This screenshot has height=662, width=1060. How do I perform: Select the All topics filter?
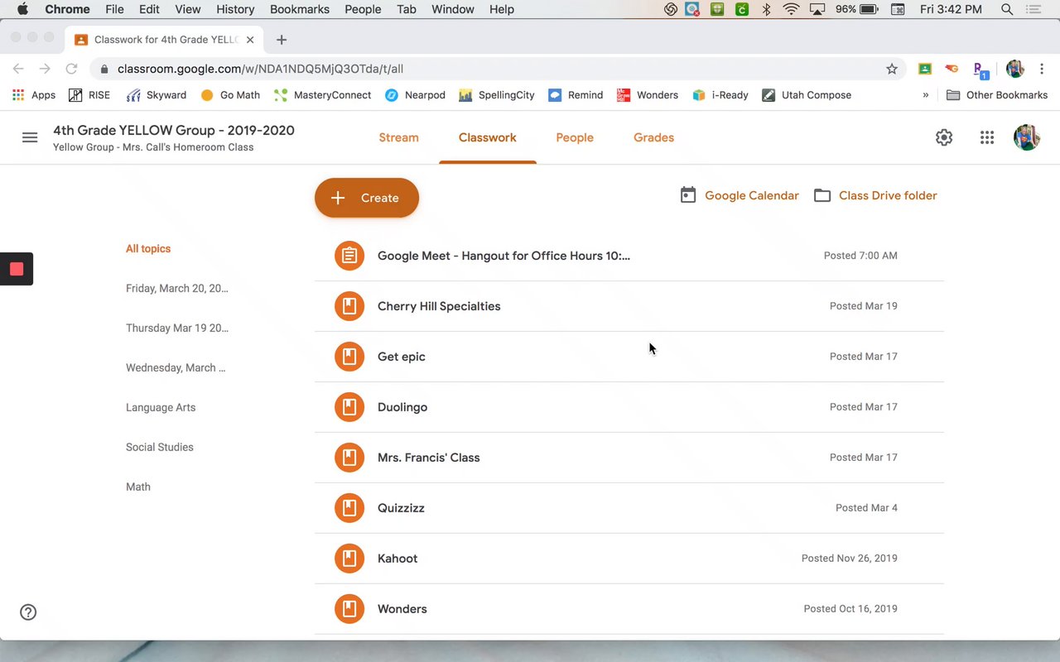click(148, 248)
